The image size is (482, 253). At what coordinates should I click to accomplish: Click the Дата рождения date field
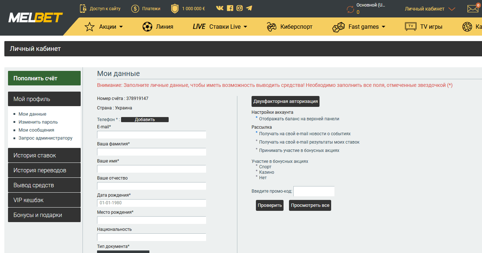coord(152,203)
